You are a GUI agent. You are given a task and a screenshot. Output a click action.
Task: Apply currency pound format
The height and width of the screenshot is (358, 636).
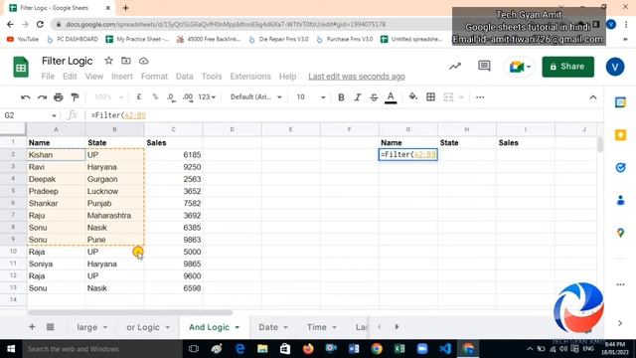(x=139, y=97)
